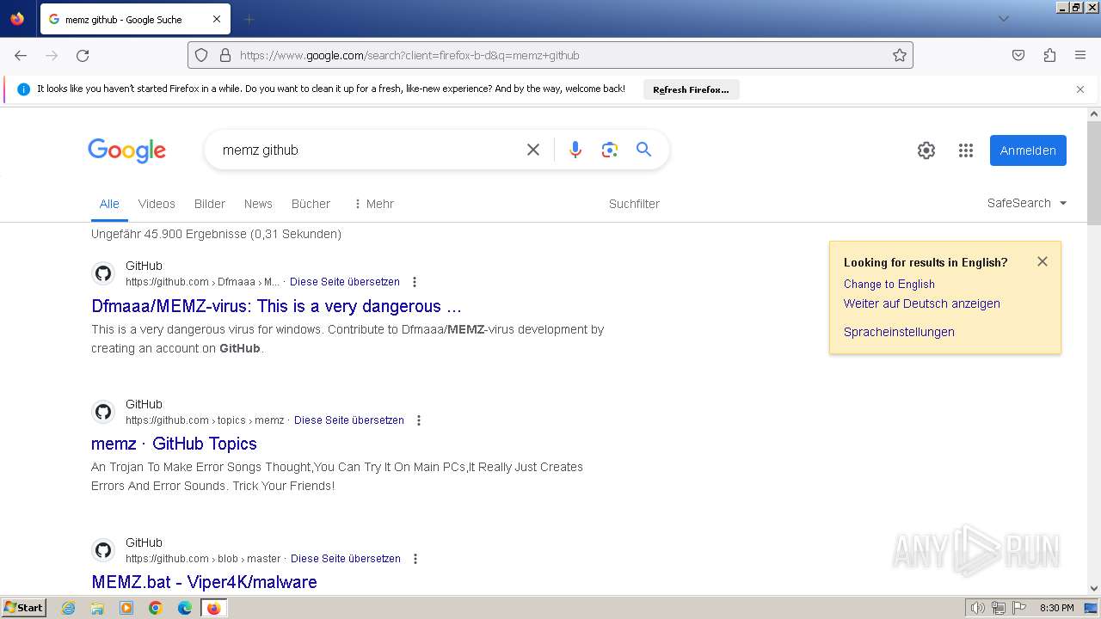Click the volume icon in system tray
The width and height of the screenshot is (1101, 619).
point(977,608)
